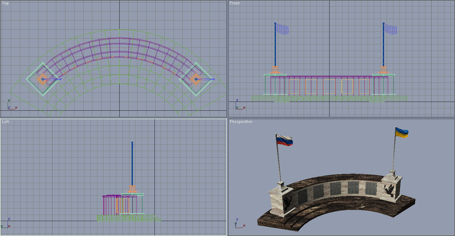
Task: Select the left diamond pedestal in Top view
Action: [x=43, y=79]
